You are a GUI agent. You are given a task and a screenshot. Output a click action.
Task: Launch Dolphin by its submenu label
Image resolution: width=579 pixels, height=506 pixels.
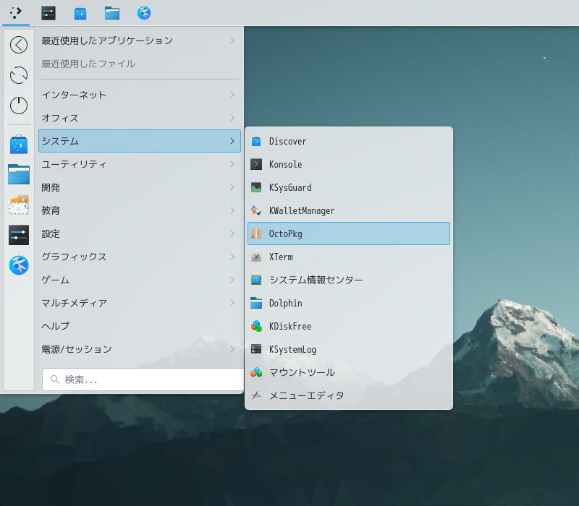285,303
